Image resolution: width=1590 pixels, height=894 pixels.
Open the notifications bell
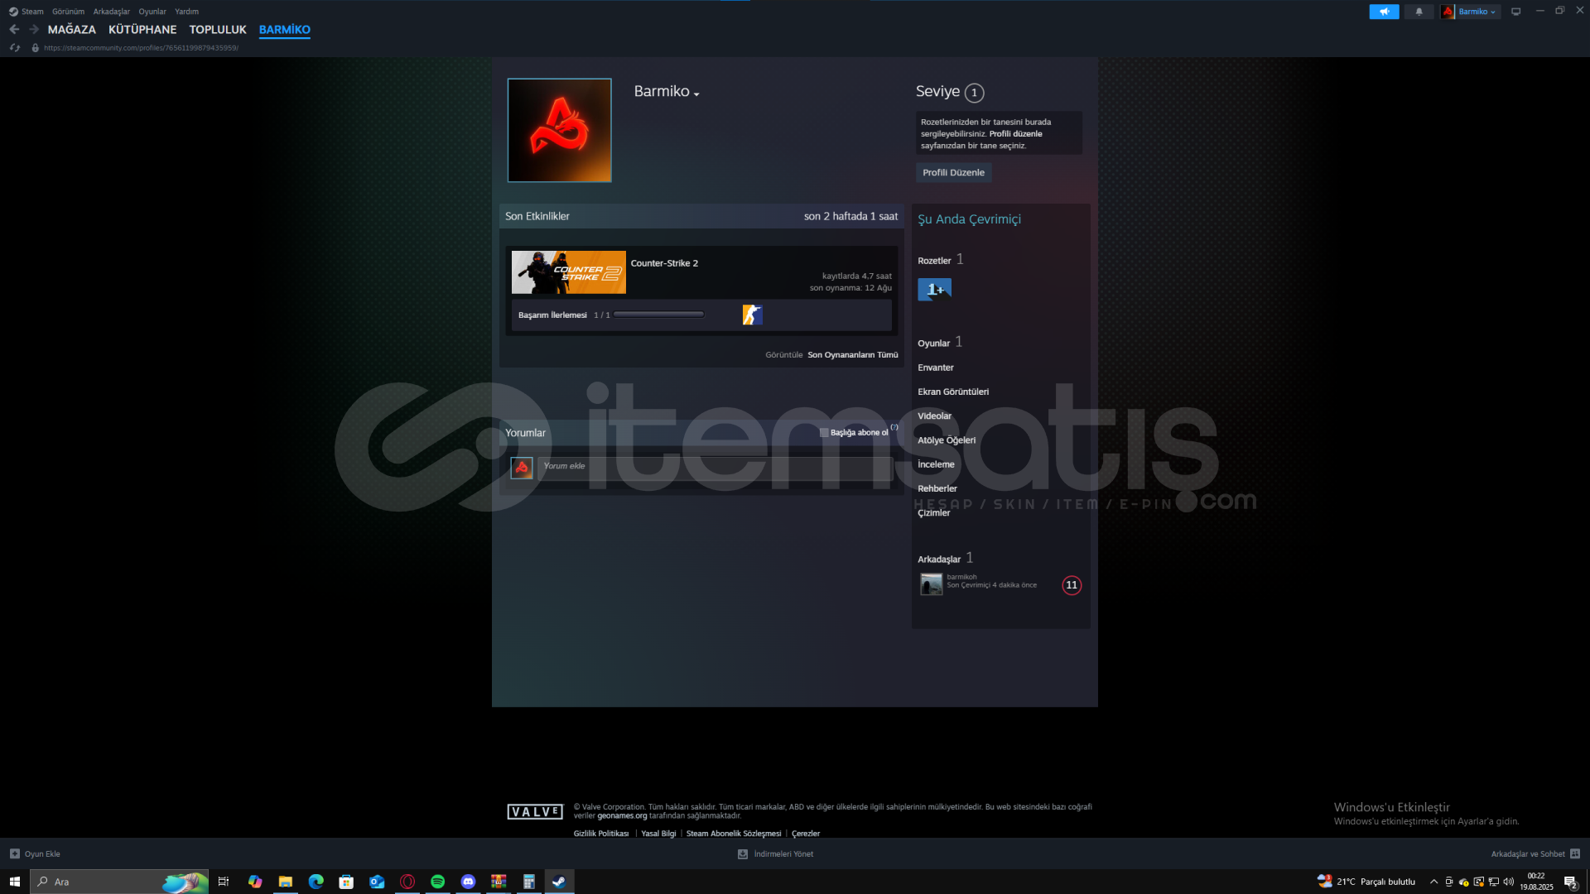tap(1419, 12)
